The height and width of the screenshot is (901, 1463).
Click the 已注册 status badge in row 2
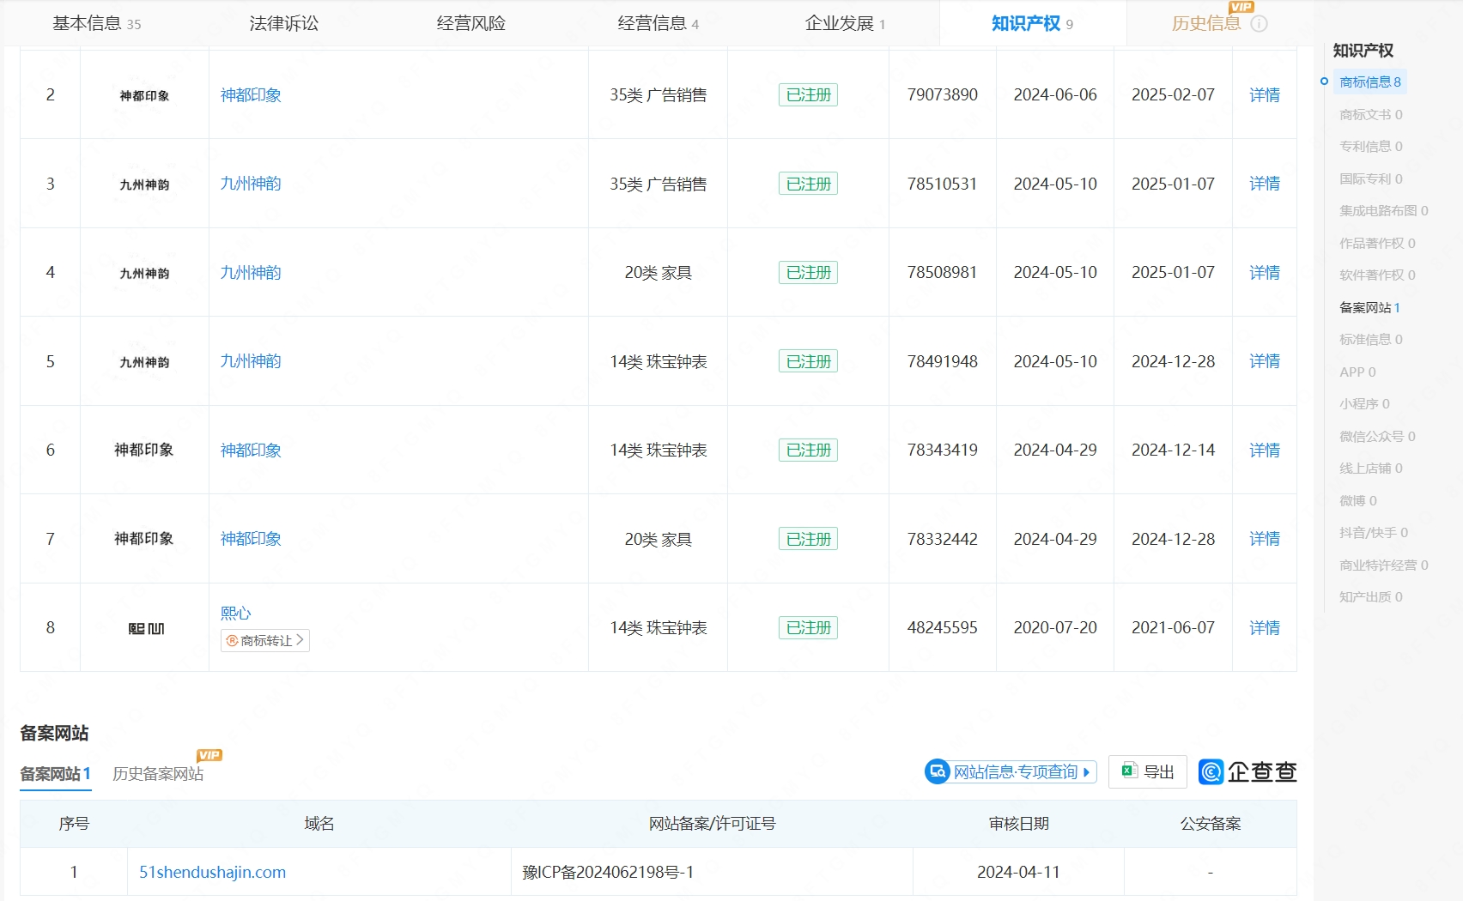pos(808,95)
